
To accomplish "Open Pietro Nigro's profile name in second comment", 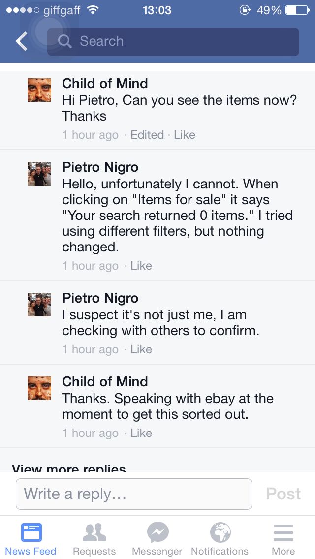I will pyautogui.click(x=100, y=167).
